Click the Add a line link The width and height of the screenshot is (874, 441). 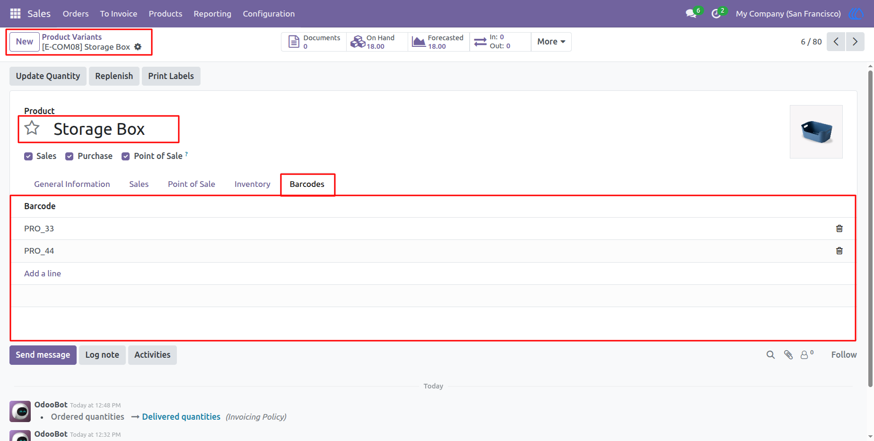coord(43,273)
